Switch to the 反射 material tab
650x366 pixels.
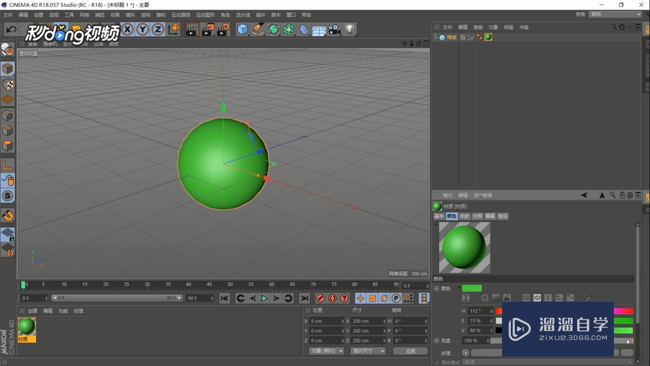pos(464,216)
